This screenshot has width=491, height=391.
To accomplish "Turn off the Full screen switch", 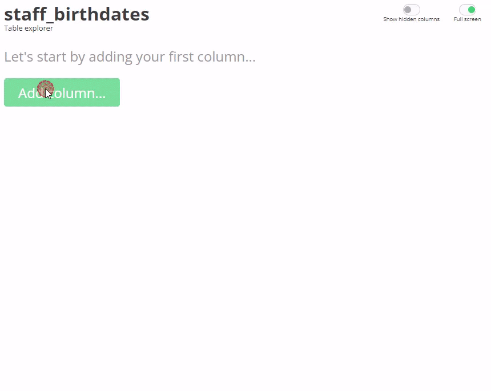I will coord(467,10).
